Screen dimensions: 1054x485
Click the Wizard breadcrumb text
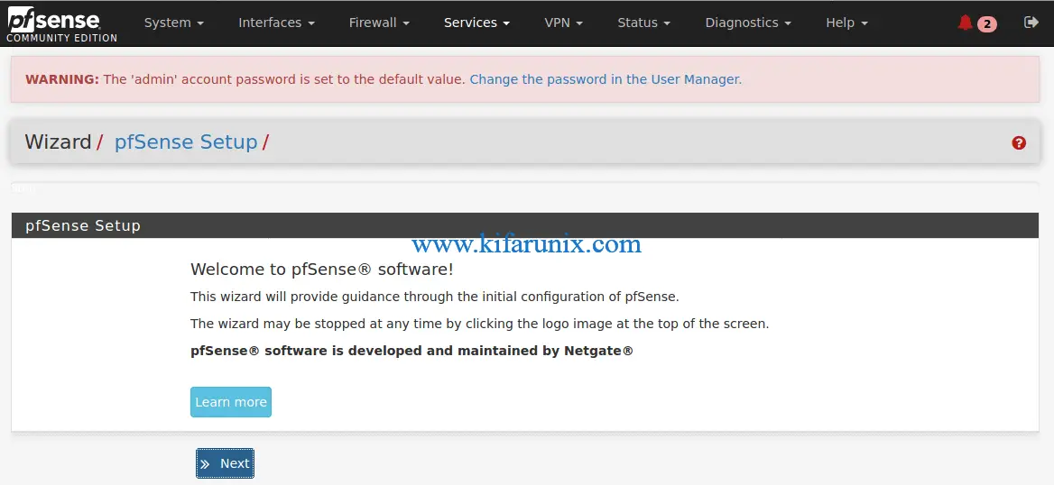tap(58, 142)
